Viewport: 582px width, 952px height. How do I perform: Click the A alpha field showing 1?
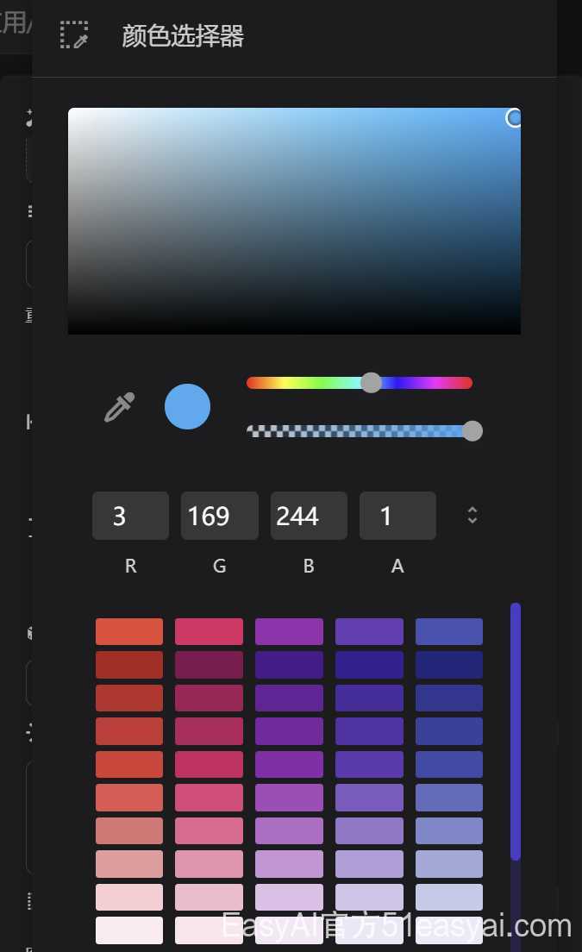click(397, 516)
